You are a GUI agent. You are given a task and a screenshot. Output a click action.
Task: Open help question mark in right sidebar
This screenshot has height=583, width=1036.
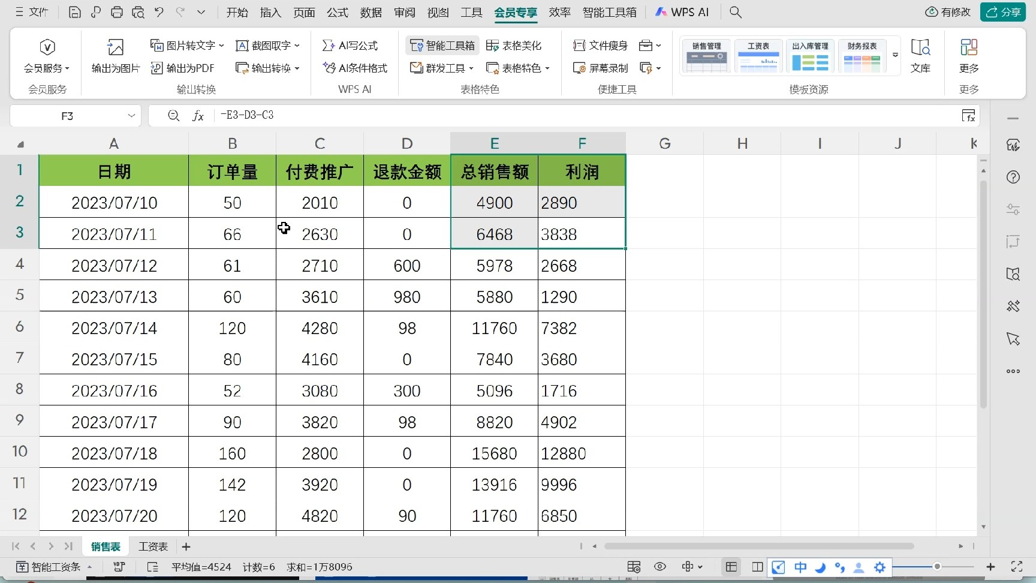point(1013,177)
